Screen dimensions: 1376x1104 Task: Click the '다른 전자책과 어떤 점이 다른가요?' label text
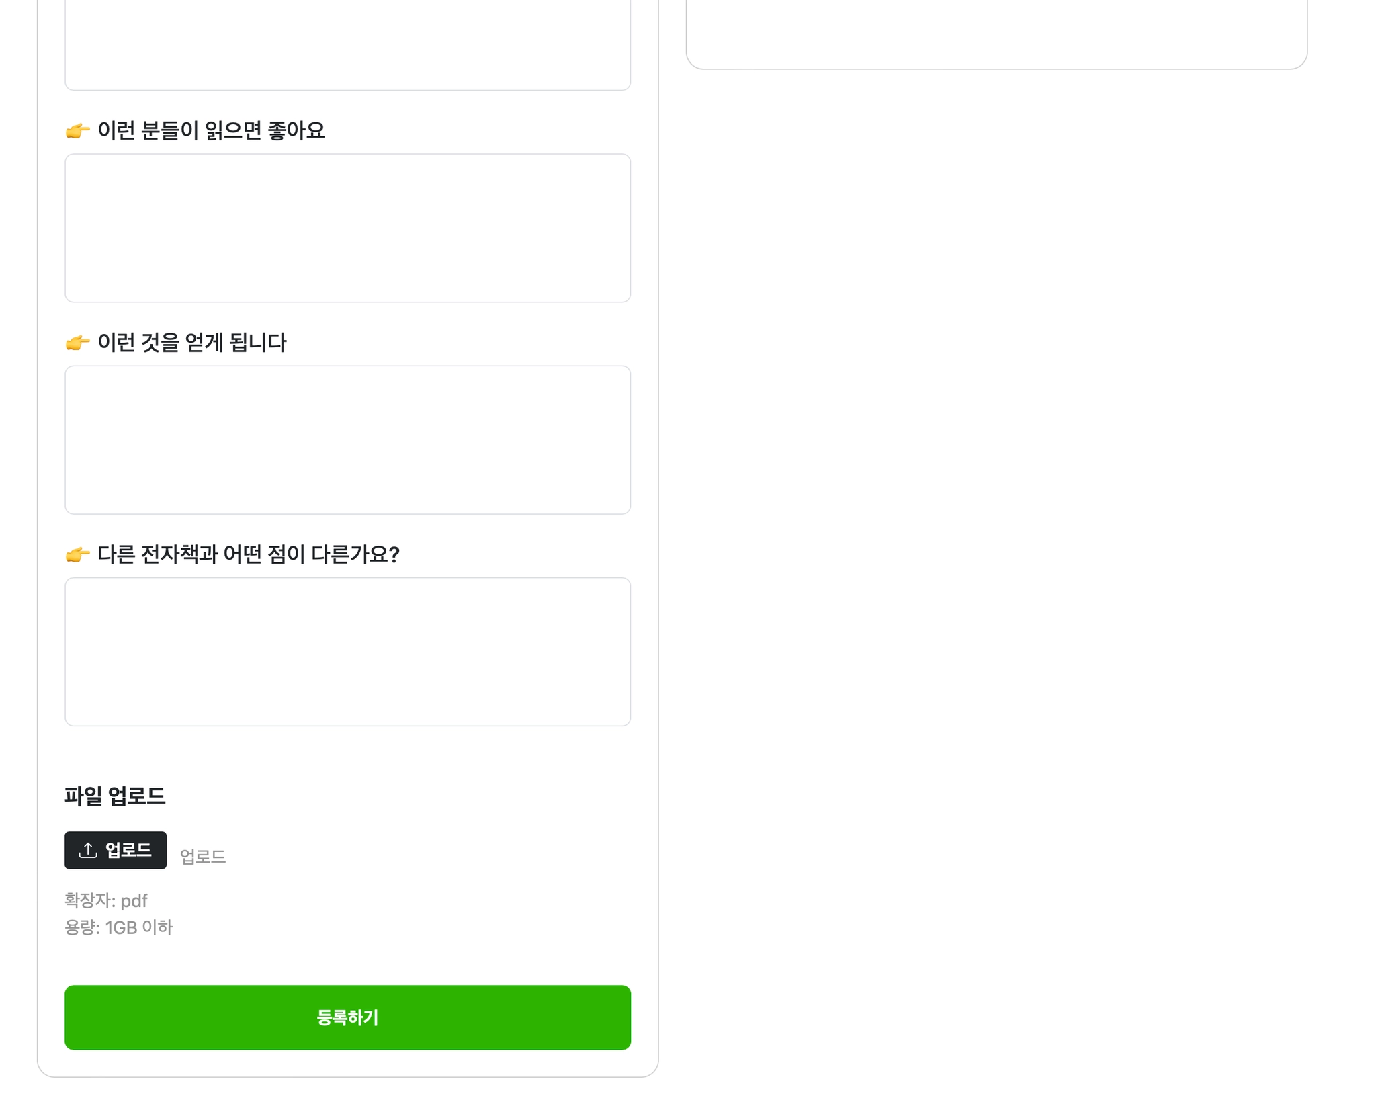[x=249, y=554]
